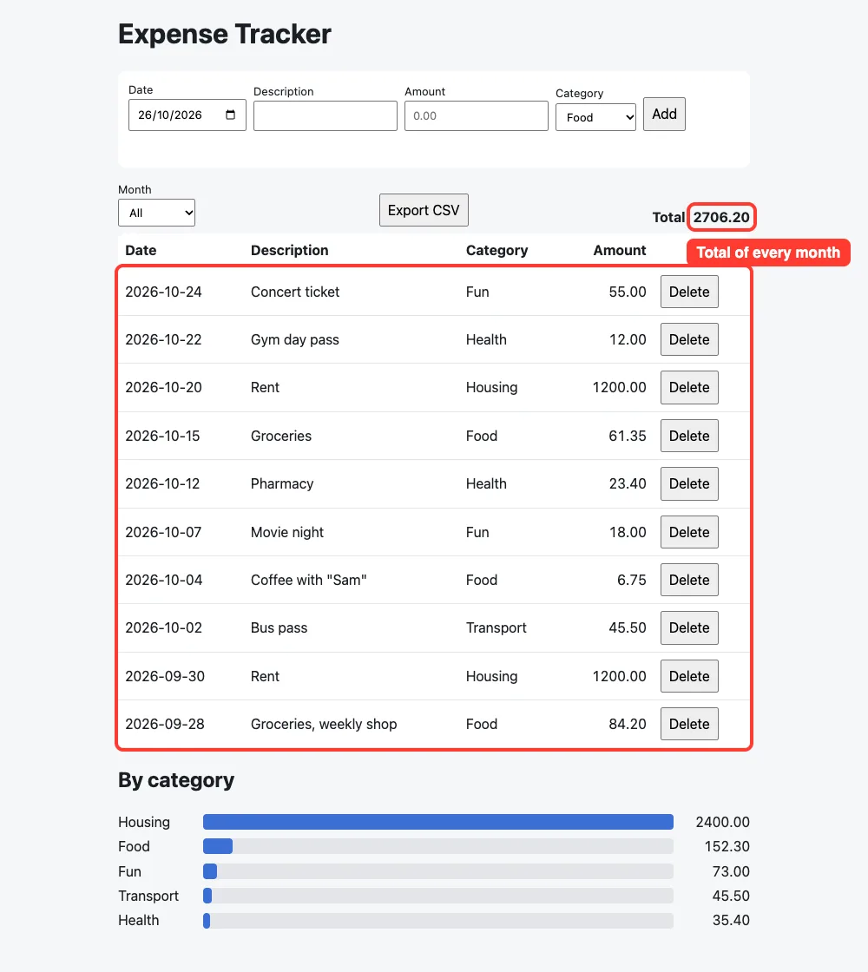
Task: Delete the Movie night expense
Action: pos(689,532)
